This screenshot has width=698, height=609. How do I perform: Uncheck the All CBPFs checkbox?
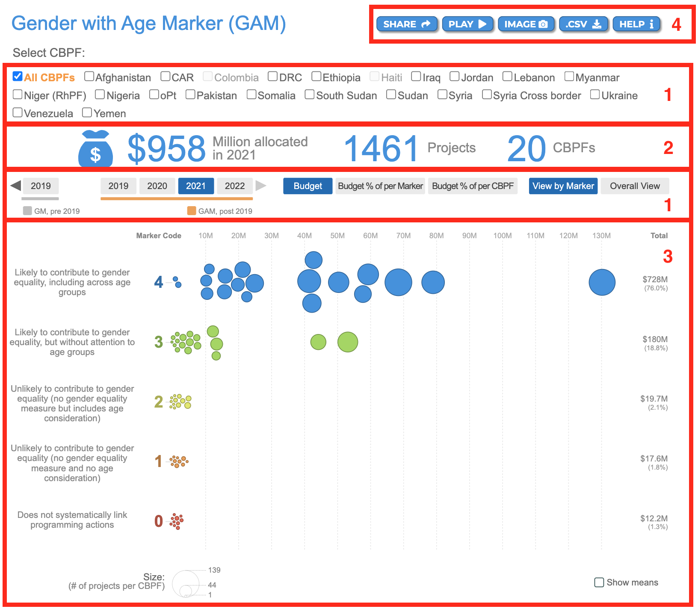pyautogui.click(x=18, y=77)
